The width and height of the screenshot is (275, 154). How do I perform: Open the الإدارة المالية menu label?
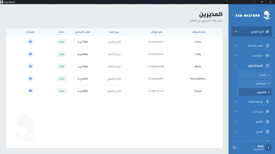tap(256, 102)
